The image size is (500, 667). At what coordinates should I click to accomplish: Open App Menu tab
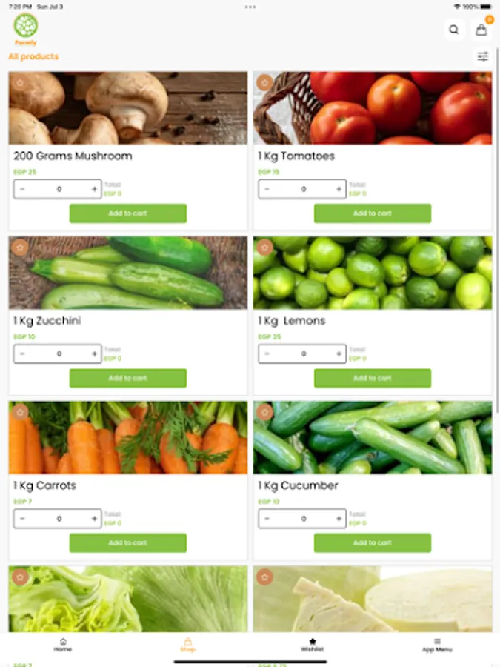(x=437, y=645)
